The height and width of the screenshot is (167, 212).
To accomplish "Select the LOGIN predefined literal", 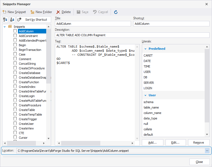I will tap(148, 88).
